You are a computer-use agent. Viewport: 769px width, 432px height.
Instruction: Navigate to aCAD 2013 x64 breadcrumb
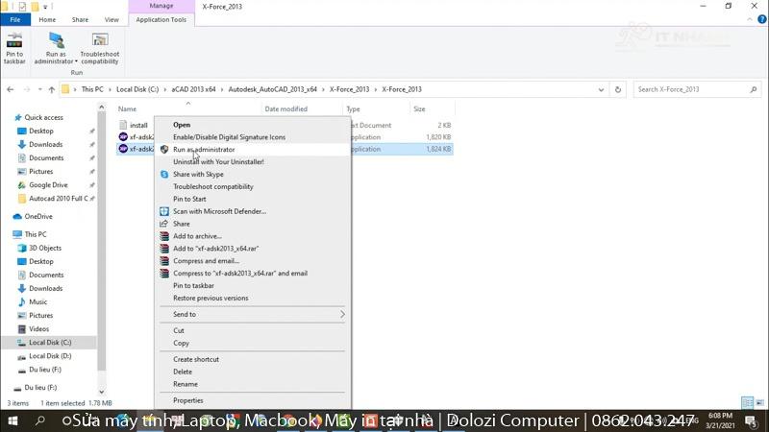193,89
